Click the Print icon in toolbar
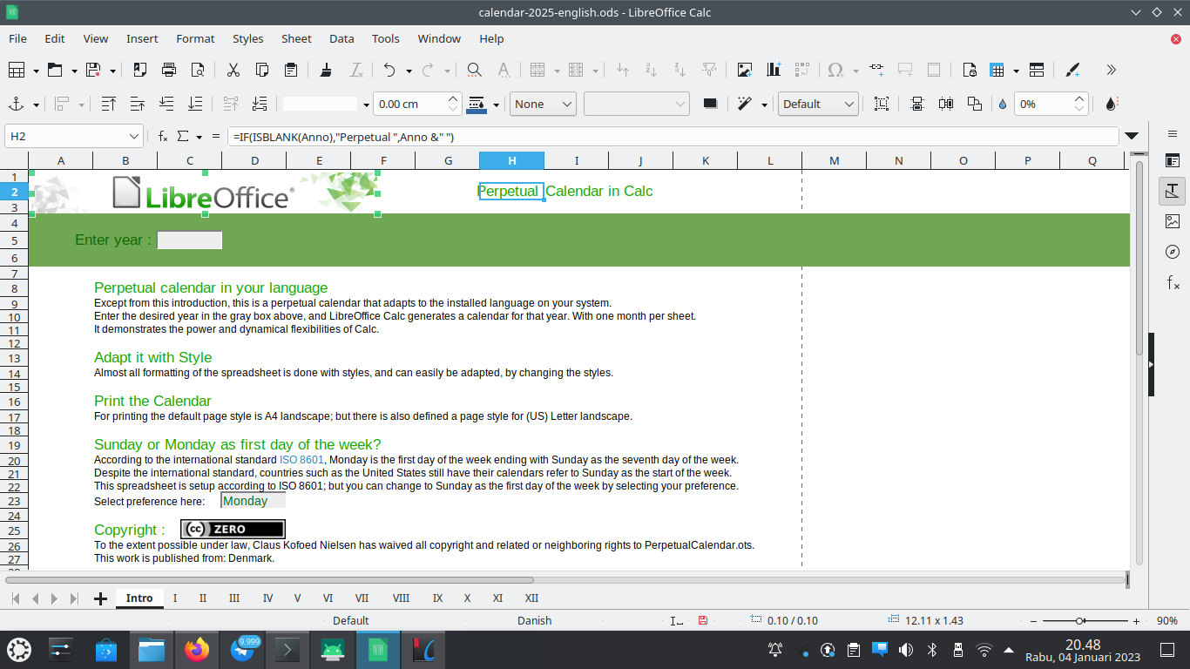 169,70
